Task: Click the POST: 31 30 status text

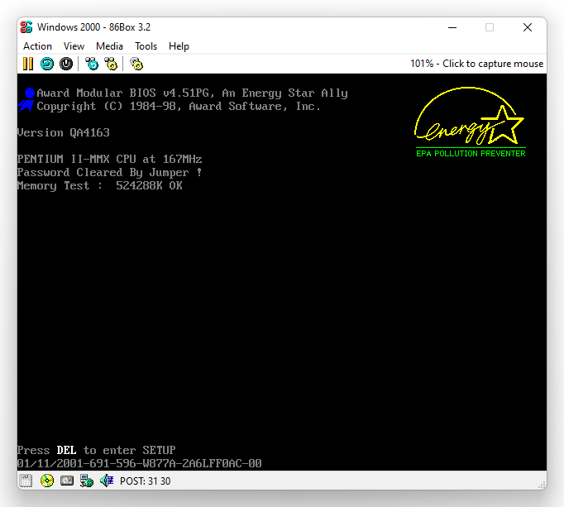Action: pos(145,481)
